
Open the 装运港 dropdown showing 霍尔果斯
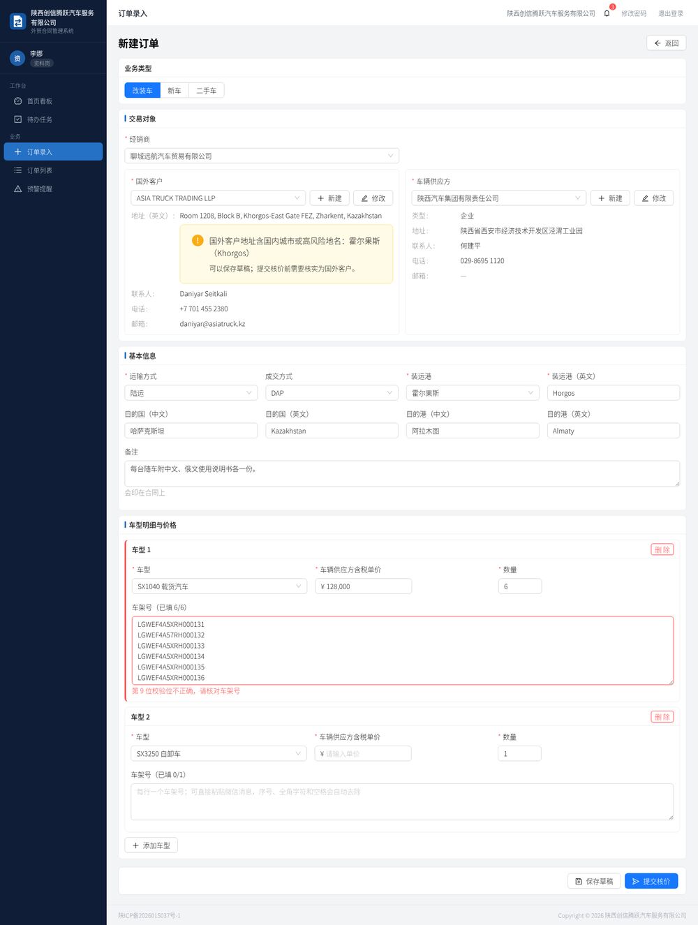473,393
